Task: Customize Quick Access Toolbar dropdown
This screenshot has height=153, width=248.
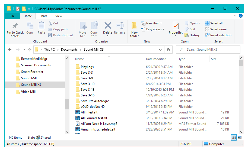Action: coord(29,9)
